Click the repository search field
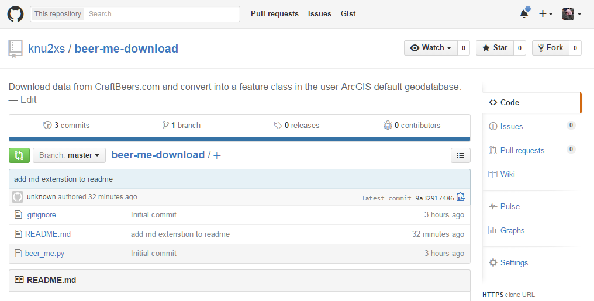Image resolution: width=594 pixels, height=301 pixels. 162,14
